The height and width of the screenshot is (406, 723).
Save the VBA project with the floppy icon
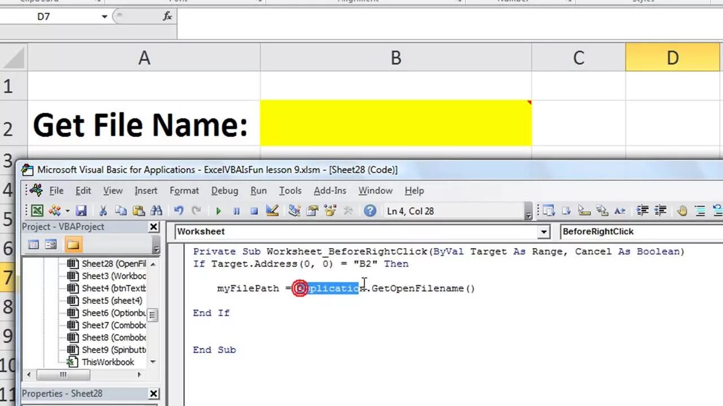coord(81,211)
